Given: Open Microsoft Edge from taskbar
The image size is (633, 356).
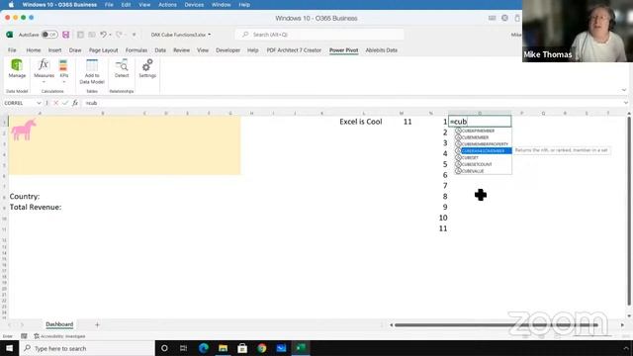Looking at the screenshot, I should pos(203,348).
